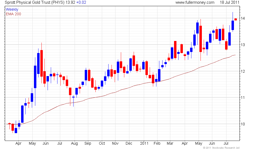
Task: Click the Jun 2010 axis label
Action: pos(46,144)
